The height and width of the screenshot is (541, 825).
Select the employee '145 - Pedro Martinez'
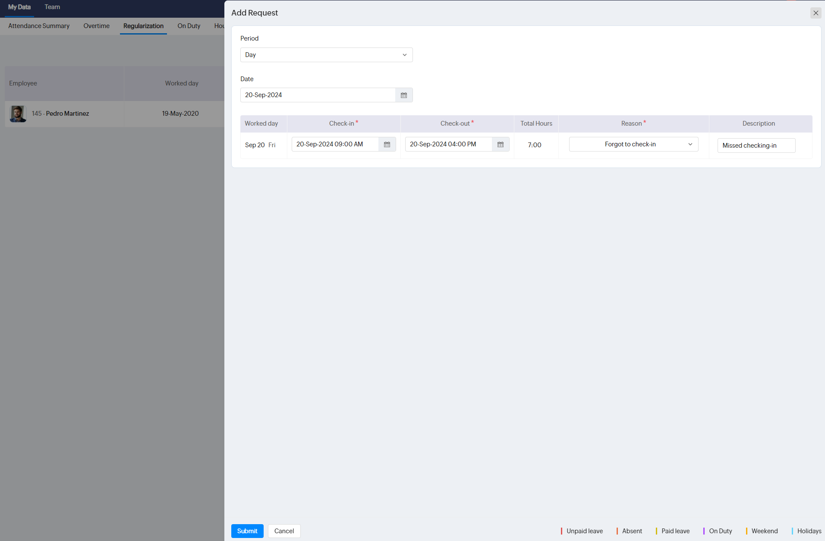[60, 114]
